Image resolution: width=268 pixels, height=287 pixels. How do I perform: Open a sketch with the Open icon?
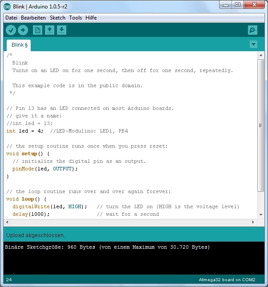click(50, 30)
